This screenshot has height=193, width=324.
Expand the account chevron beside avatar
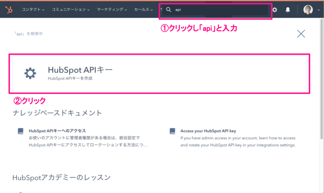click(318, 10)
